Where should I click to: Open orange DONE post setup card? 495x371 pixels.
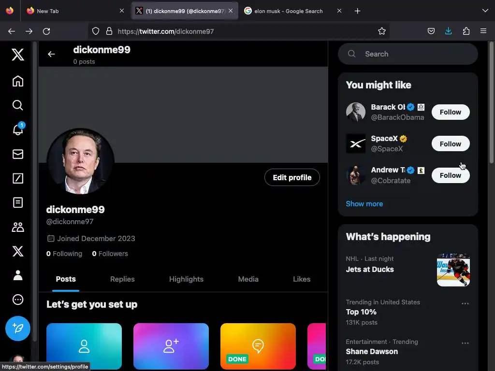tap(258, 346)
